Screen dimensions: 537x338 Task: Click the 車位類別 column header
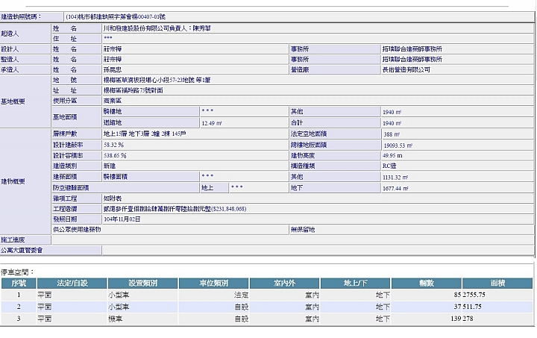[x=214, y=284]
